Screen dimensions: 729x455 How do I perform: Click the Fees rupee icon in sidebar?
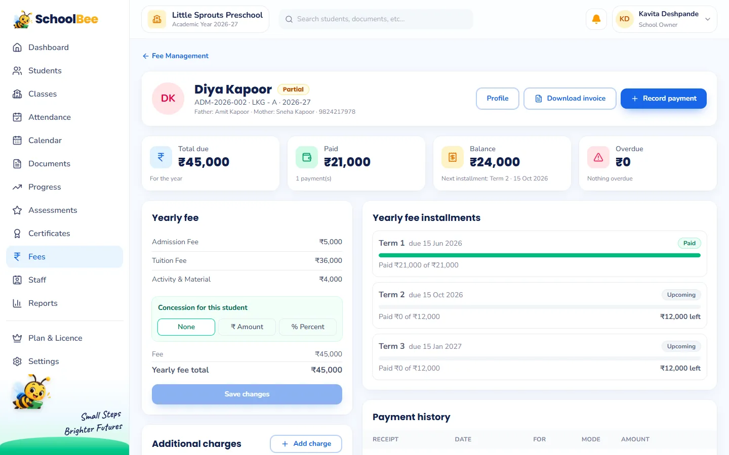pos(17,257)
